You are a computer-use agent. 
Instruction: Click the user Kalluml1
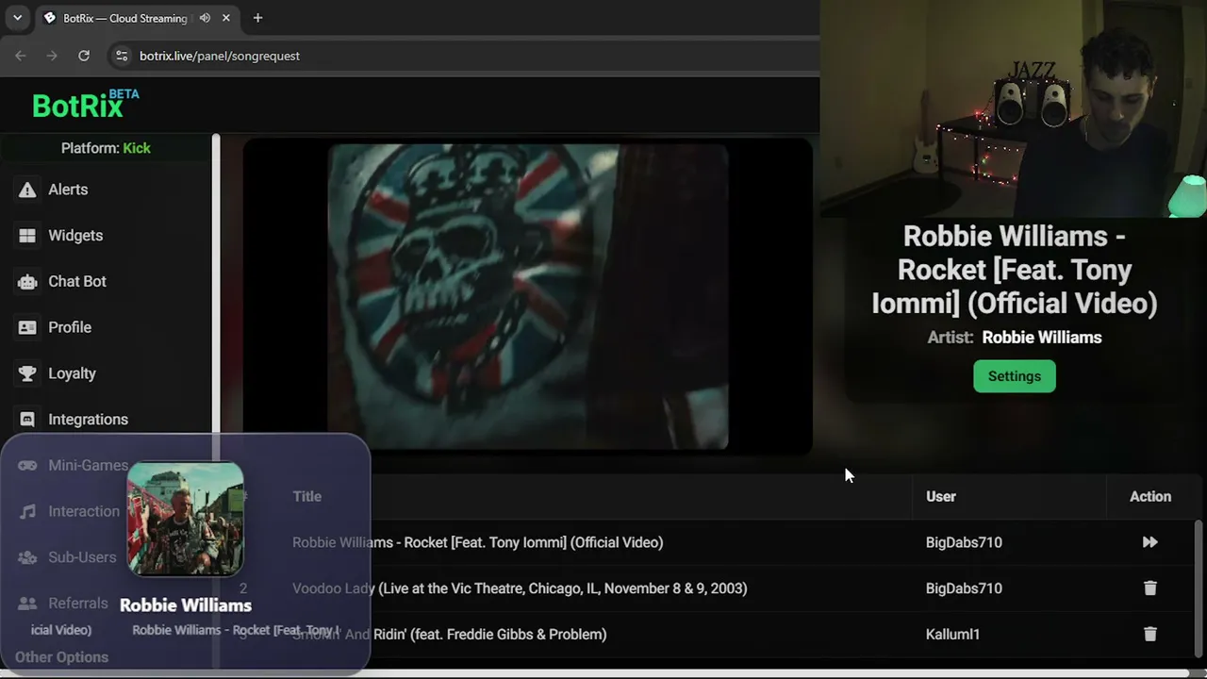point(952,635)
